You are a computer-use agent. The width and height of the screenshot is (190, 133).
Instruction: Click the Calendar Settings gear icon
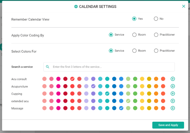(76, 7)
